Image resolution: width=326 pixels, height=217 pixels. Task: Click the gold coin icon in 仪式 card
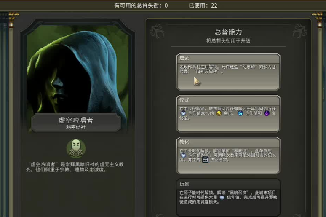(219, 113)
